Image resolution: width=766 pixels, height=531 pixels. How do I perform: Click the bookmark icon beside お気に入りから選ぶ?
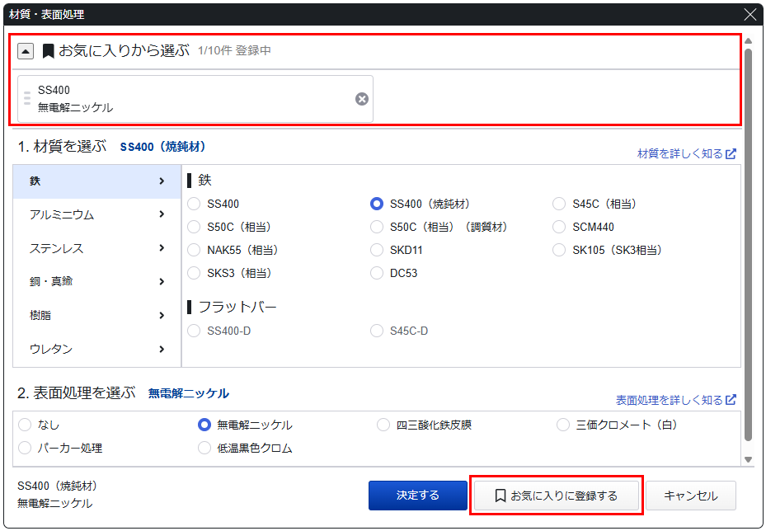(x=49, y=51)
